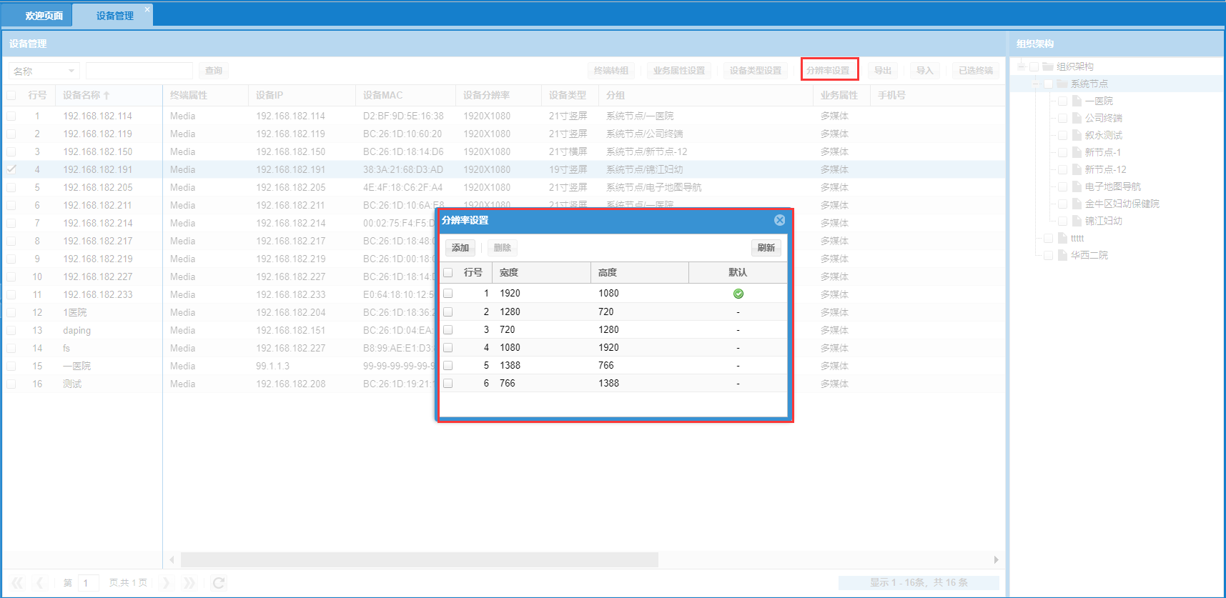Select the 叙永测试 tree node
The width and height of the screenshot is (1226, 598).
[1103, 135]
